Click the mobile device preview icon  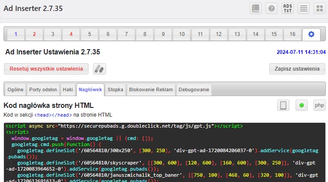click(x=283, y=105)
